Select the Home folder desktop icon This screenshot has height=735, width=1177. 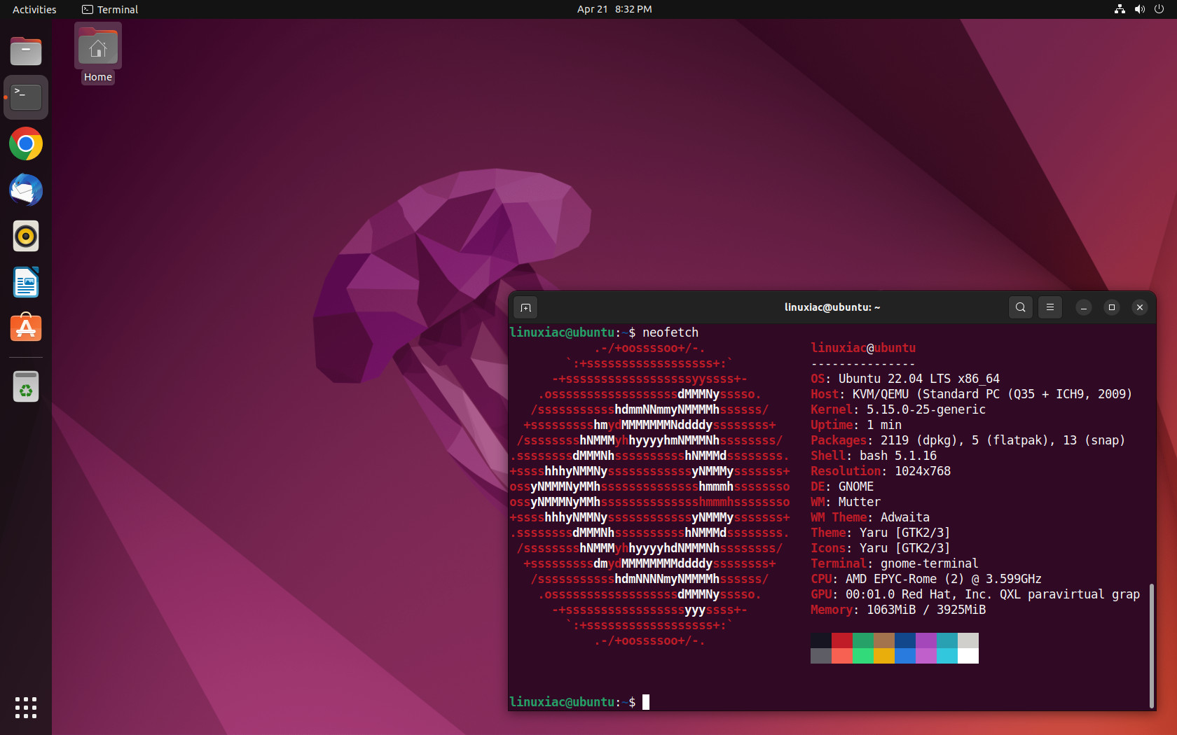(98, 55)
